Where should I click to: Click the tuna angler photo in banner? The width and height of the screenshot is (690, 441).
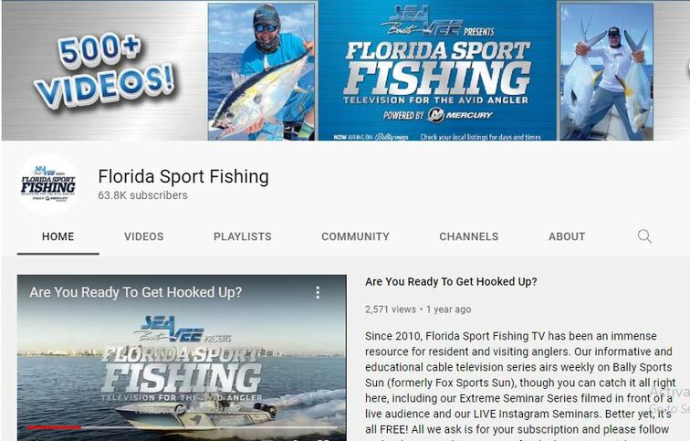262,72
